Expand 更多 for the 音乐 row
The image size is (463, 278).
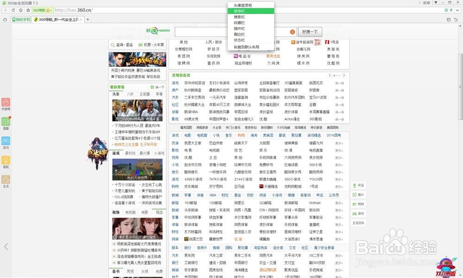click(339, 172)
